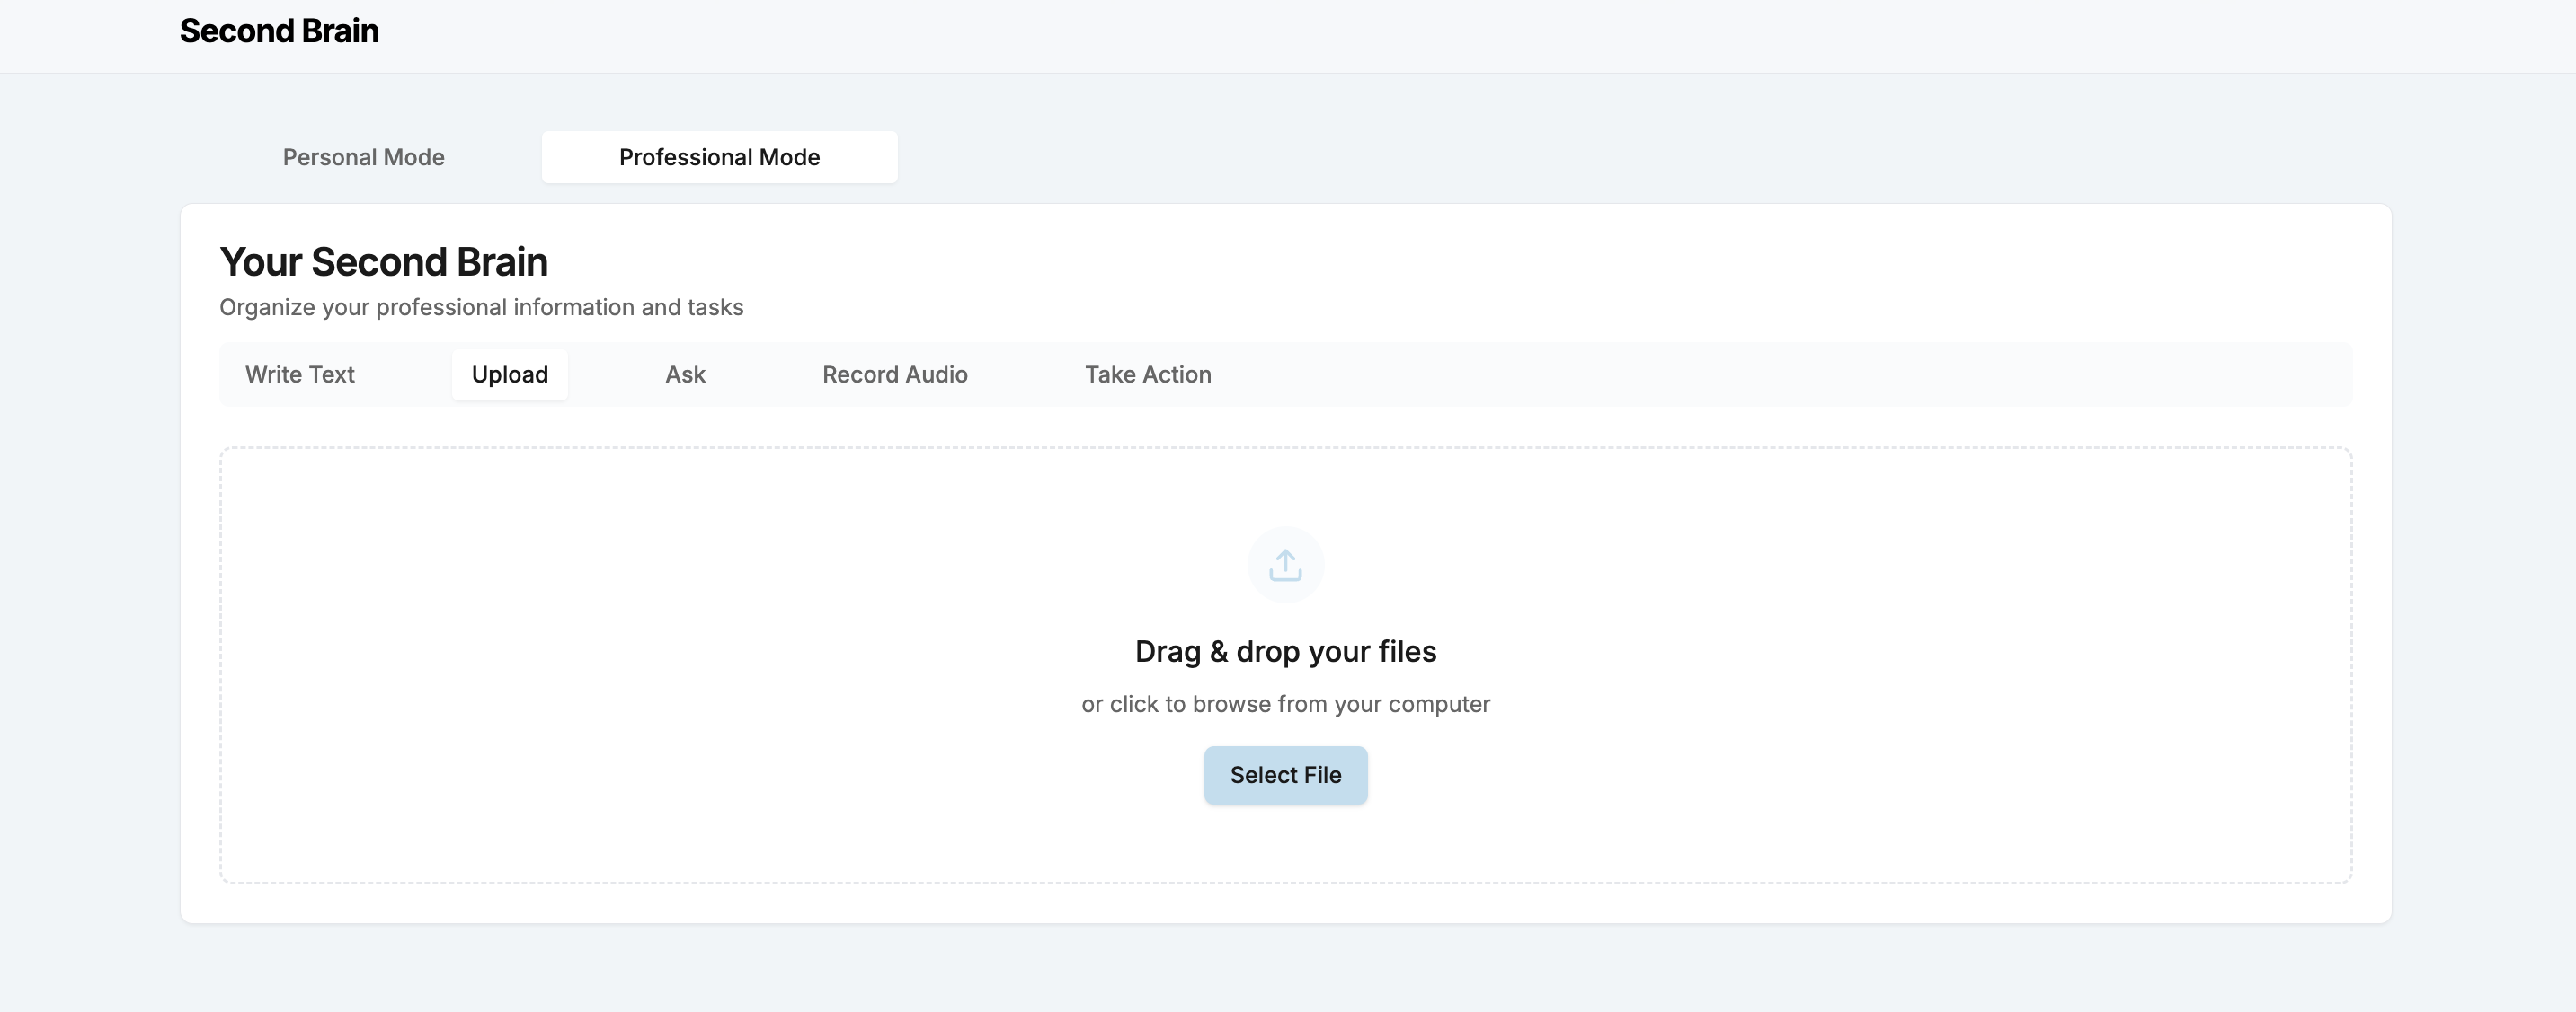
Task: Switch to Personal Mode
Action: click(363, 157)
